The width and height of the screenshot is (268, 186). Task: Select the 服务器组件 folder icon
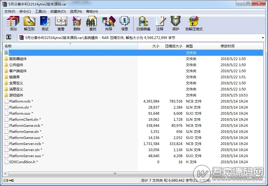point(6,59)
